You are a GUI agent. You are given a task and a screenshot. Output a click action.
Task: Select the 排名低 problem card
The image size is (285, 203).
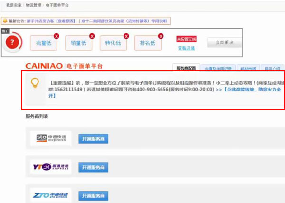point(148,43)
